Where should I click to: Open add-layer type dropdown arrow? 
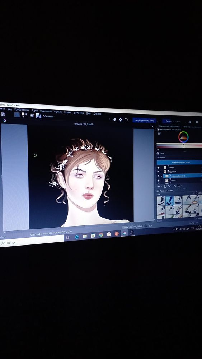[161, 186]
